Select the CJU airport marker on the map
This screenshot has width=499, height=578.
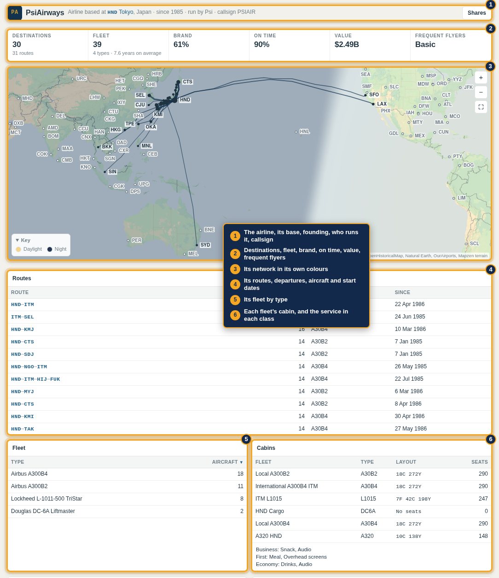[149, 105]
